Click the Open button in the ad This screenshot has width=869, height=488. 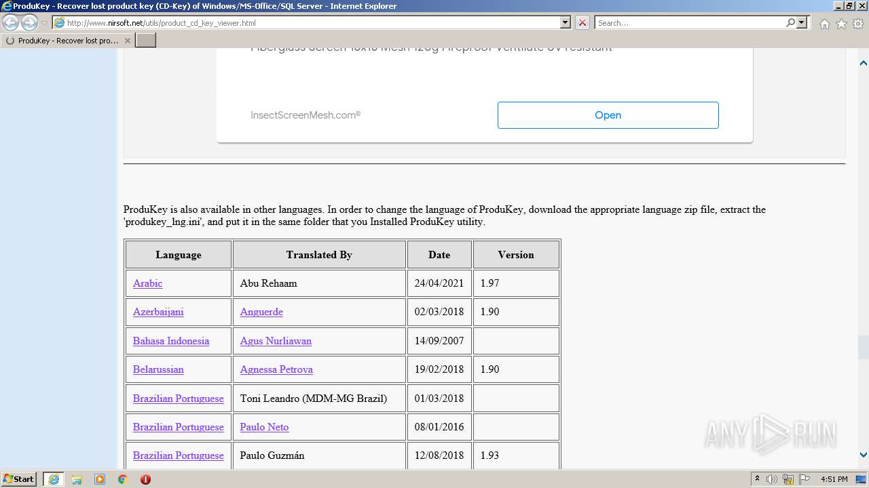[x=608, y=115]
